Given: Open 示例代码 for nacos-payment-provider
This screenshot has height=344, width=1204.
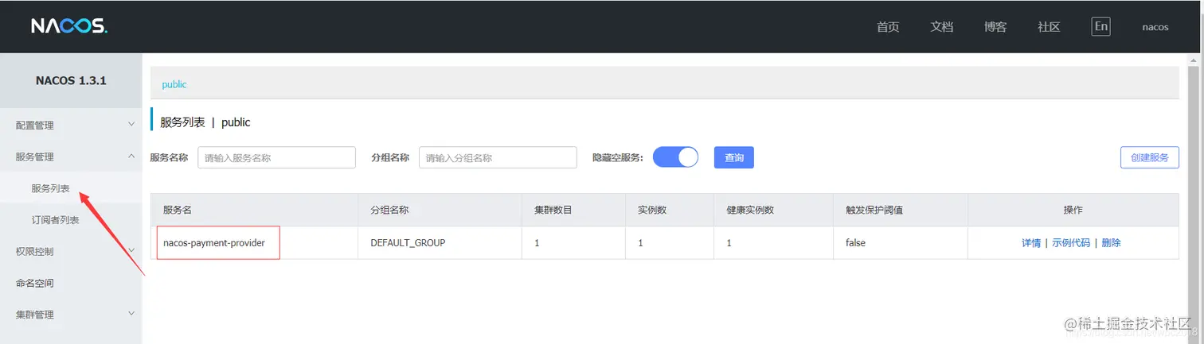Looking at the screenshot, I should pyautogui.click(x=1071, y=243).
